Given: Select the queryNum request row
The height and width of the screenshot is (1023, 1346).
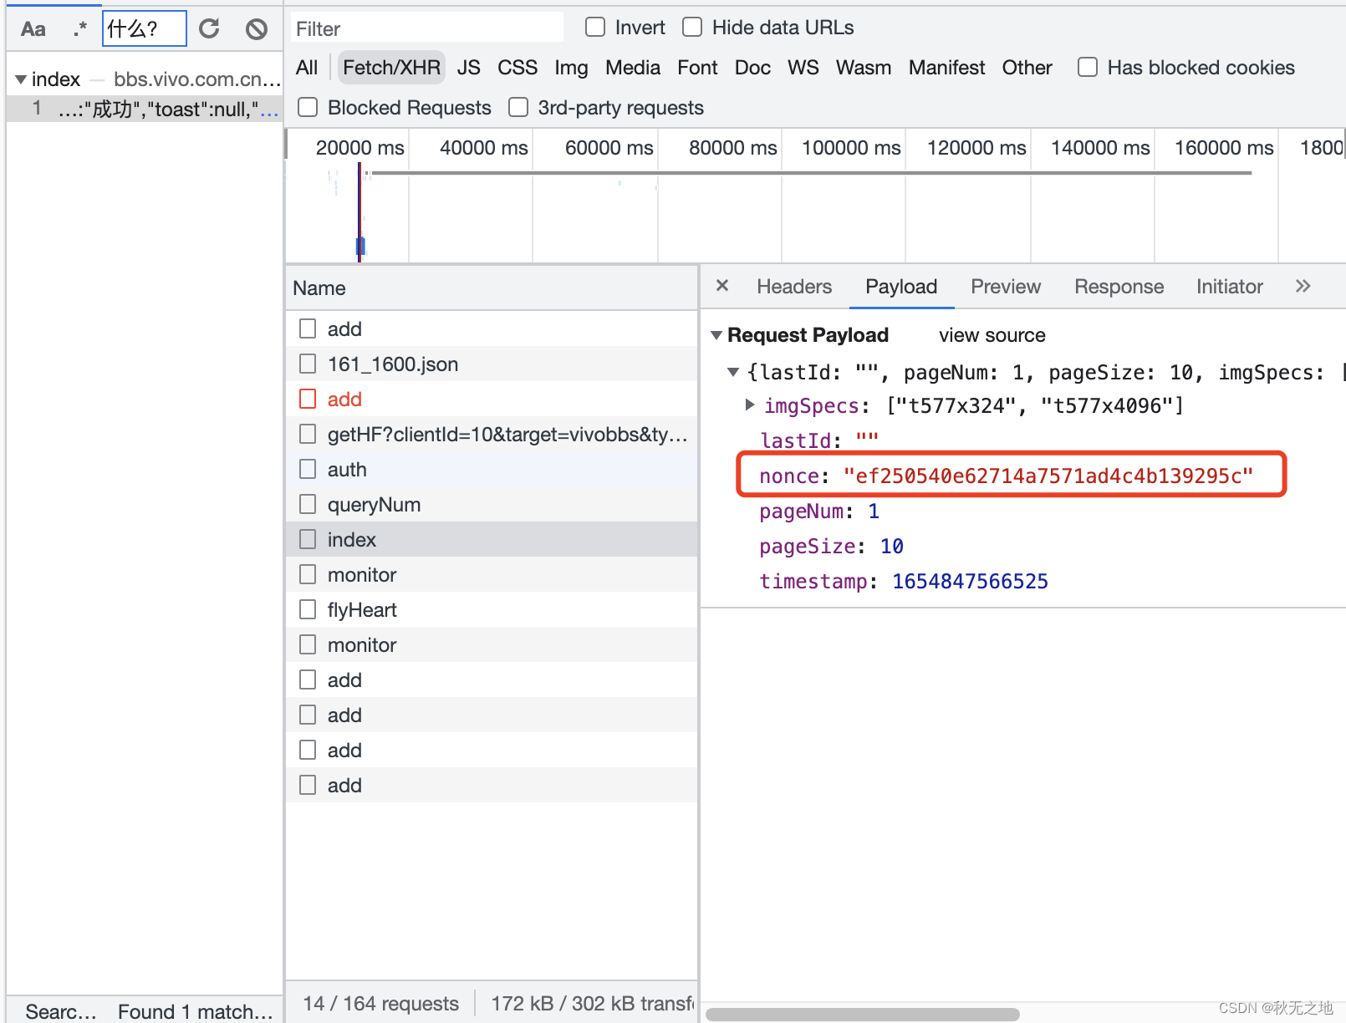Looking at the screenshot, I should pyautogui.click(x=492, y=504).
